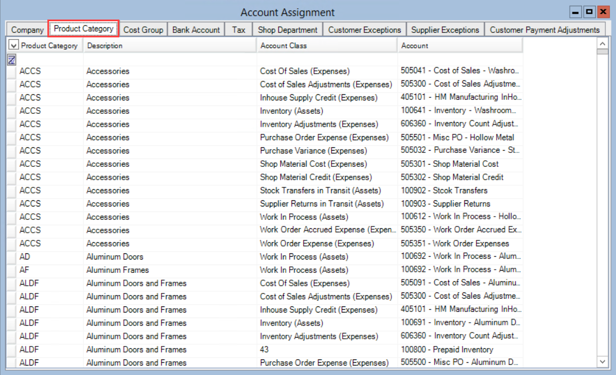Show the Supplier Exceptions tab
The image size is (616, 375).
tap(445, 30)
